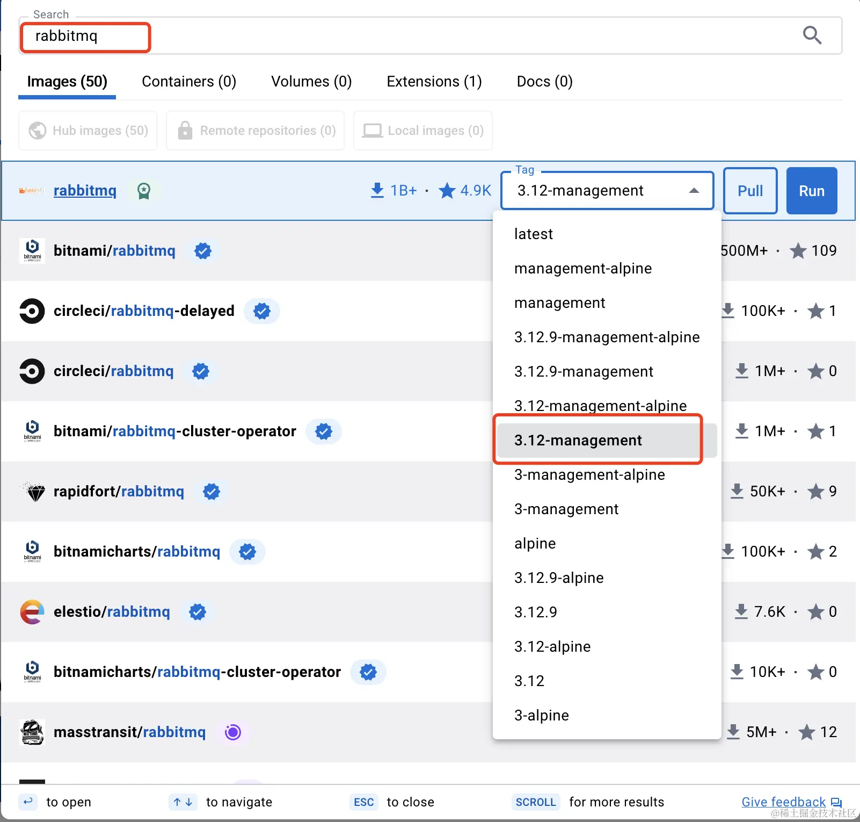
Task: Open the rapidfort/rabbitmq result
Action: pyautogui.click(x=119, y=492)
